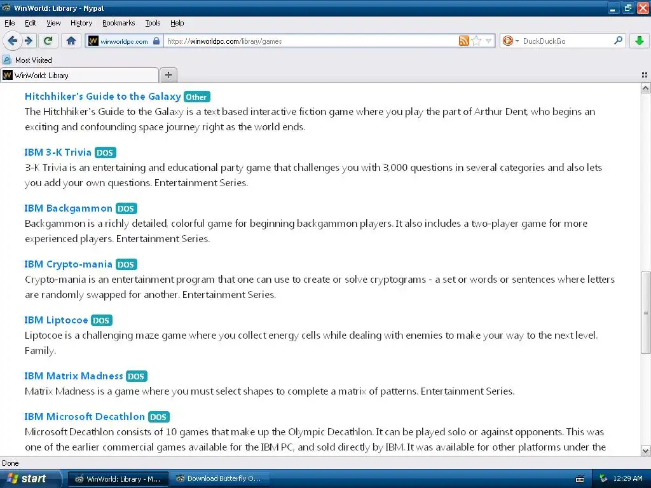
Task: Click the DOS tag beside Microsoft Decathlon
Action: (158, 417)
